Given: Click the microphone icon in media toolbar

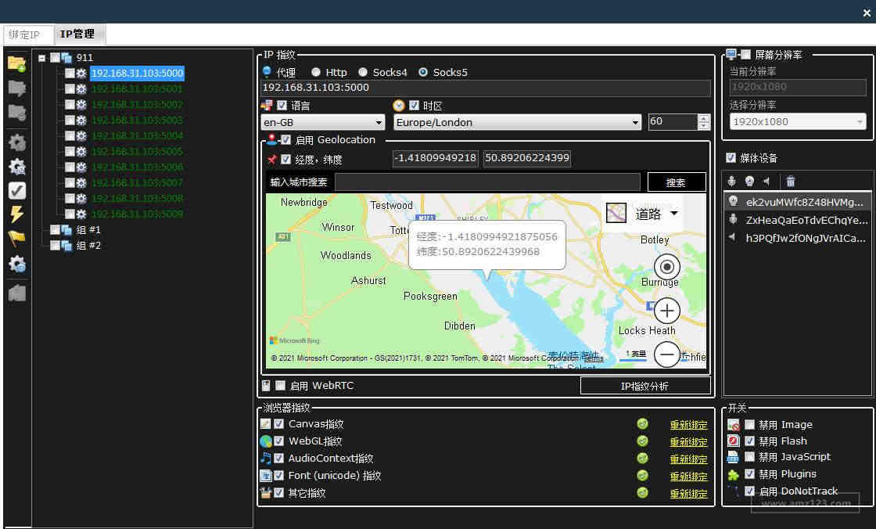Looking at the screenshot, I should click(732, 182).
